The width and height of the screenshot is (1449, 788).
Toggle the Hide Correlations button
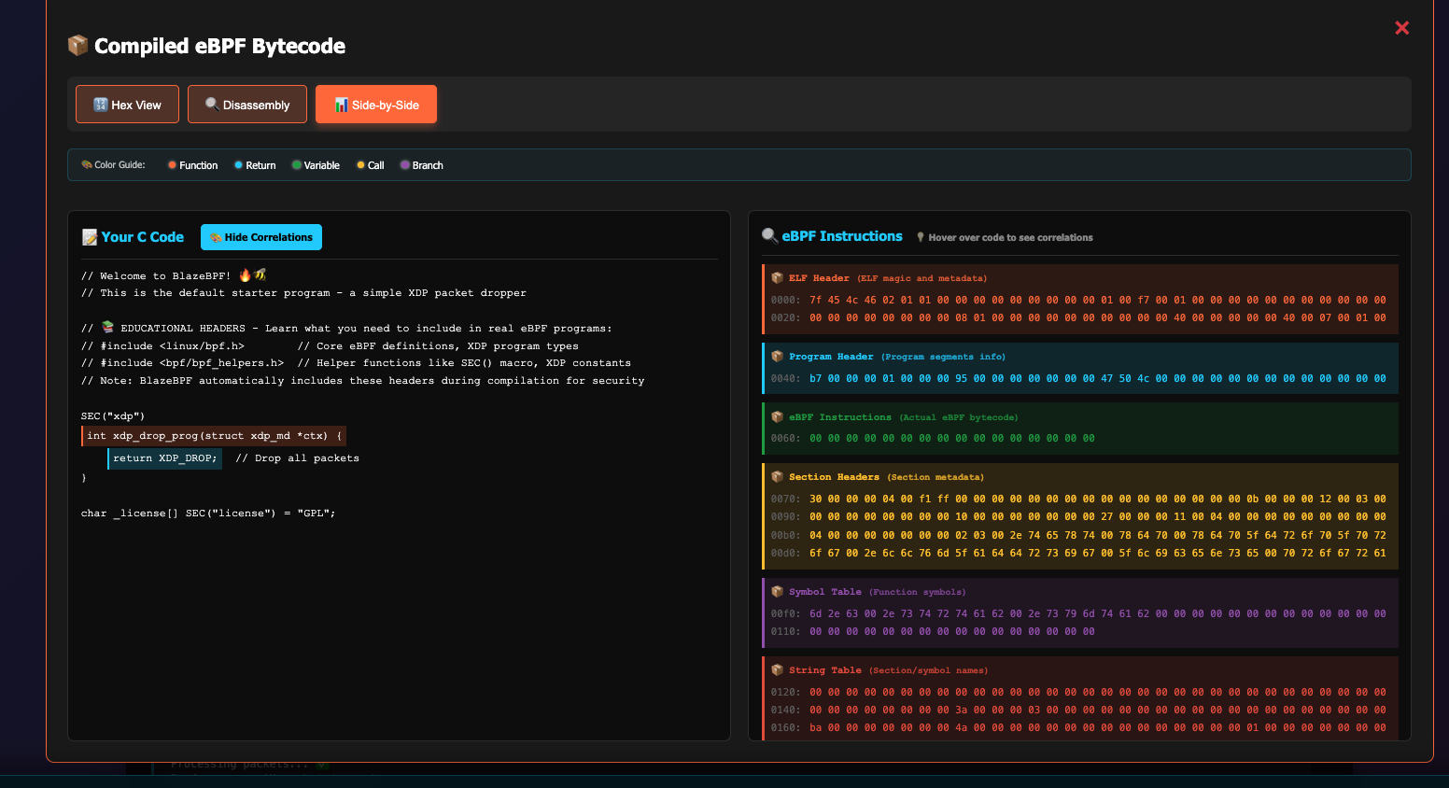261,237
